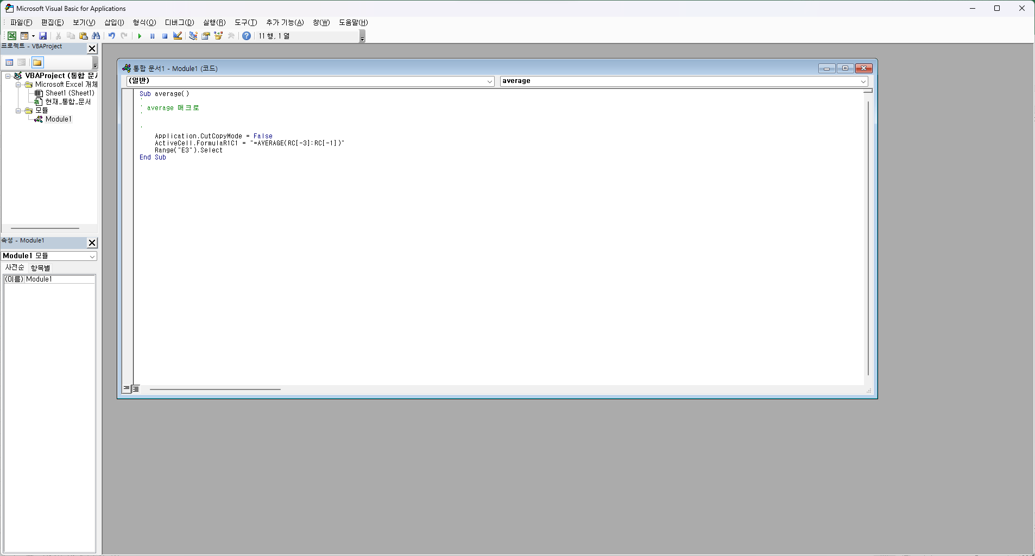Open the Object Browser icon
Viewport: 1035px width, 556px height.
coord(218,36)
